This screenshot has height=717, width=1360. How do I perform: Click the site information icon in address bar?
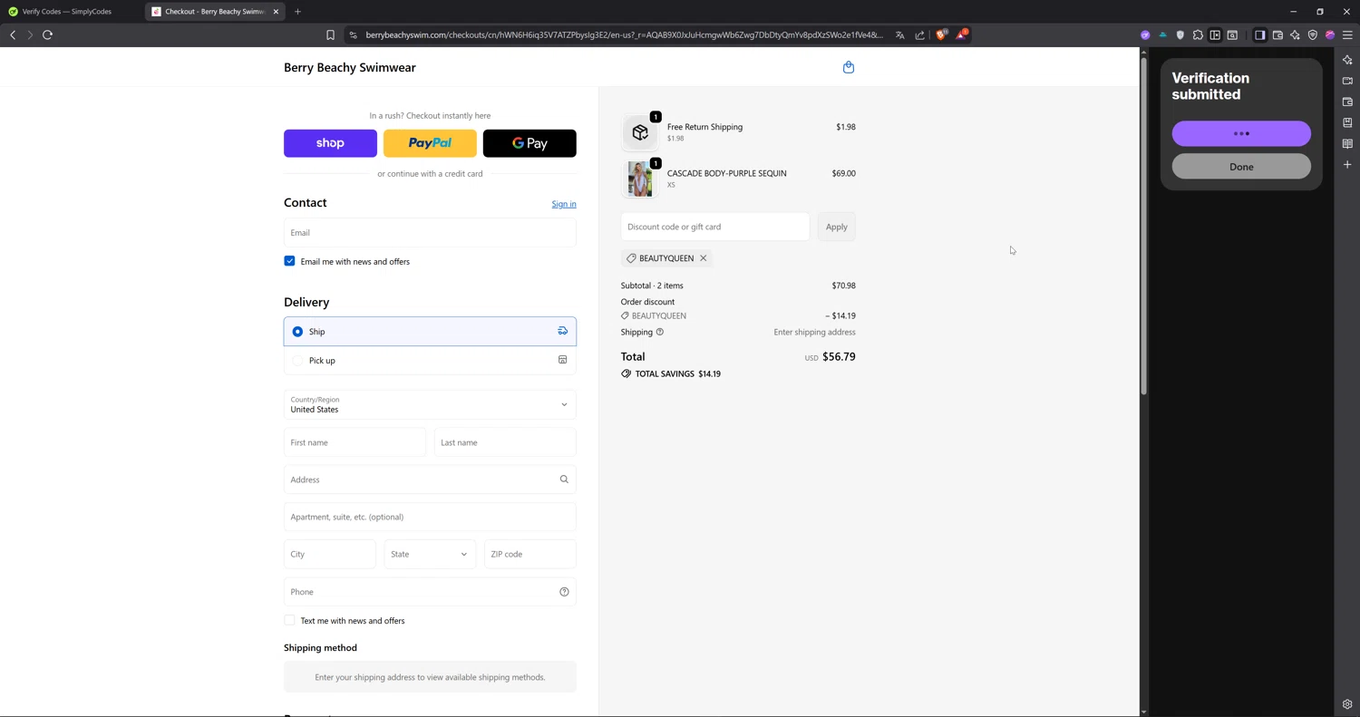(354, 35)
